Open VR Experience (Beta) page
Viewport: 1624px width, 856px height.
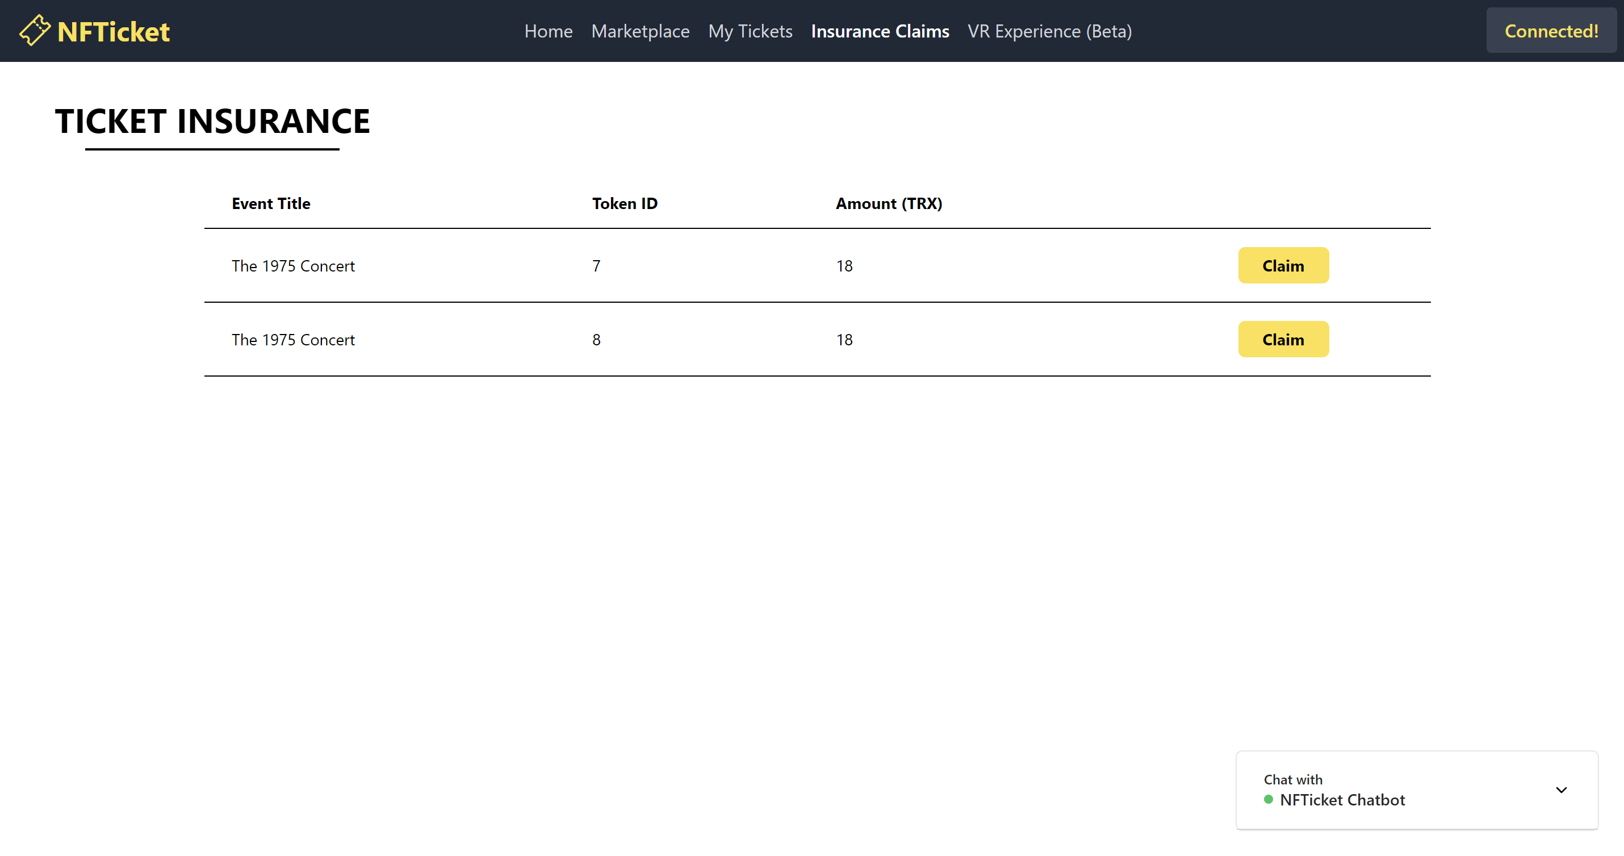pos(1049,31)
